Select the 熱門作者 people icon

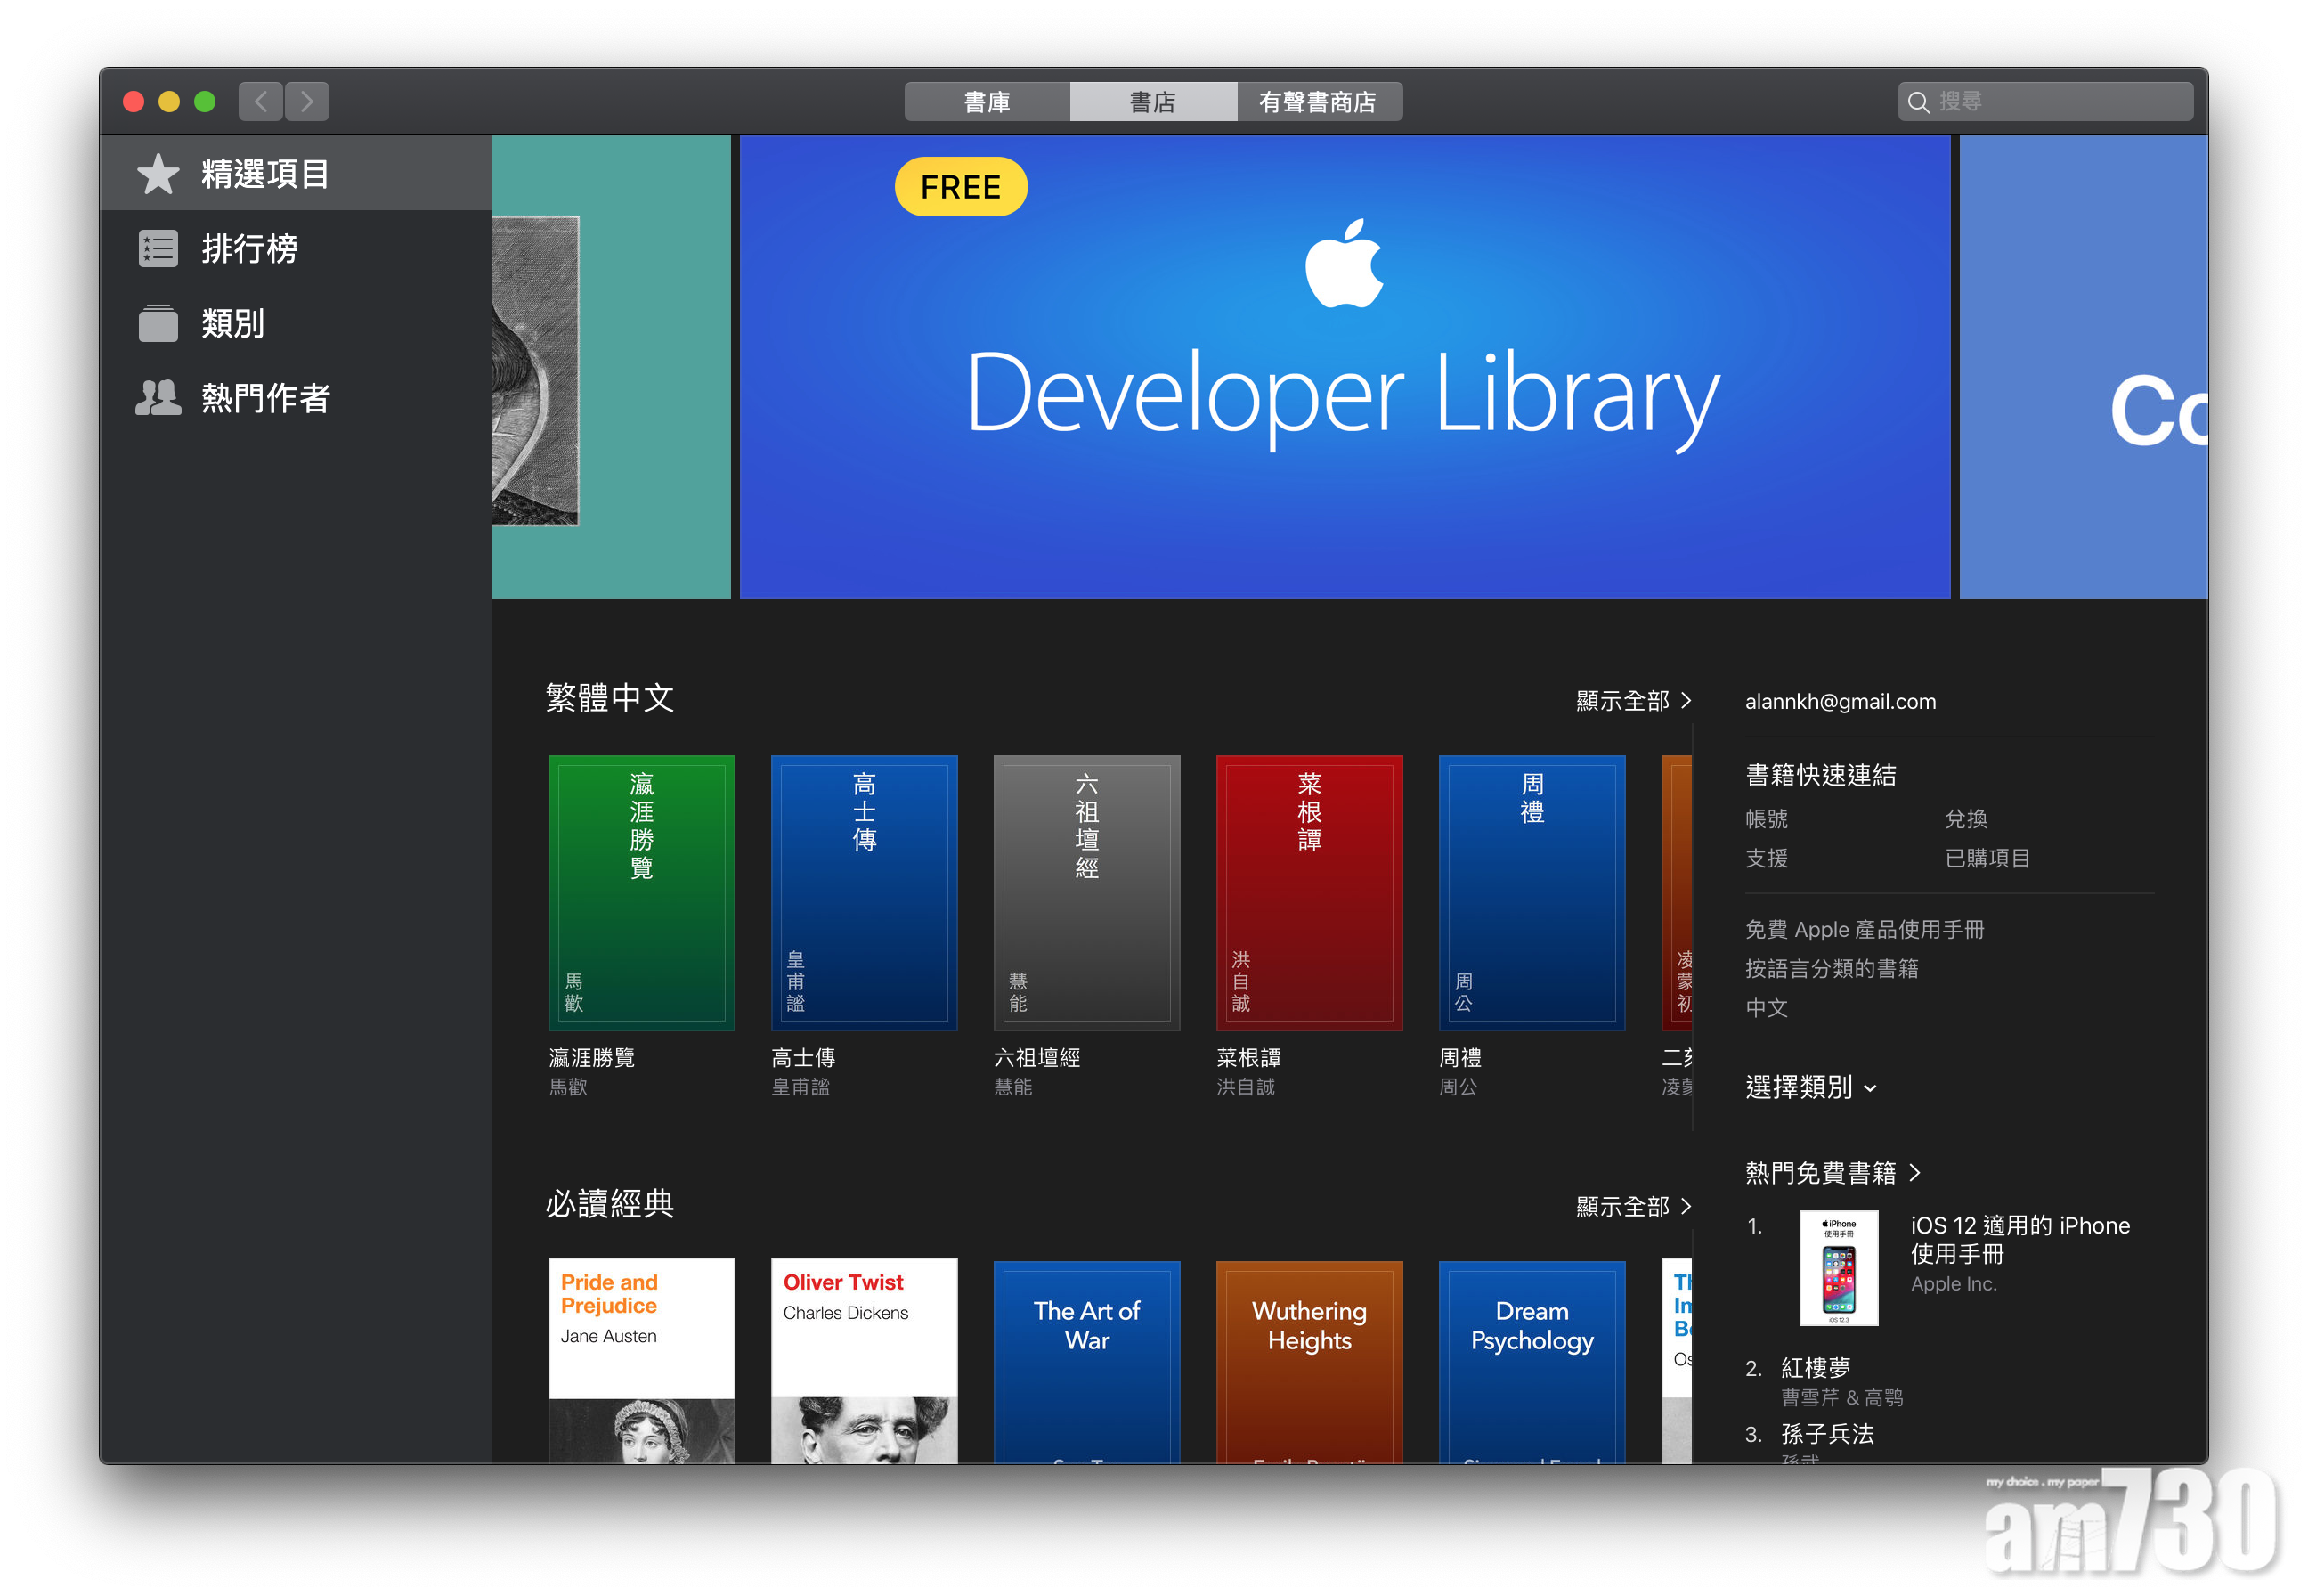point(158,398)
